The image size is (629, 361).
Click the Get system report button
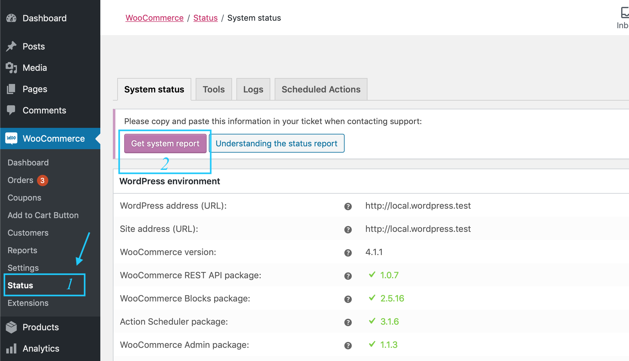click(165, 144)
